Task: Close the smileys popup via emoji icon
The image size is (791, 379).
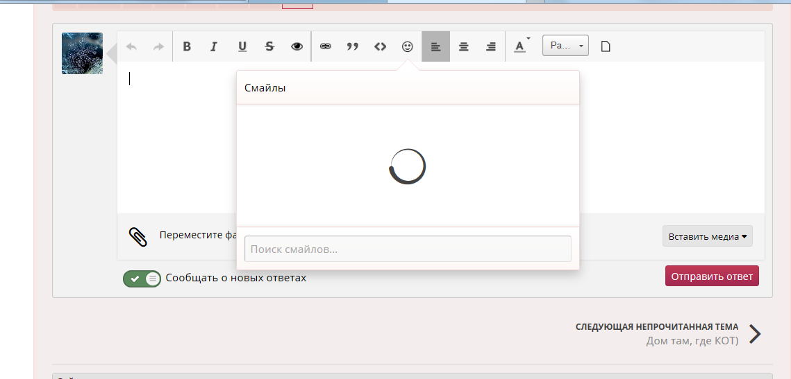Action: click(408, 46)
